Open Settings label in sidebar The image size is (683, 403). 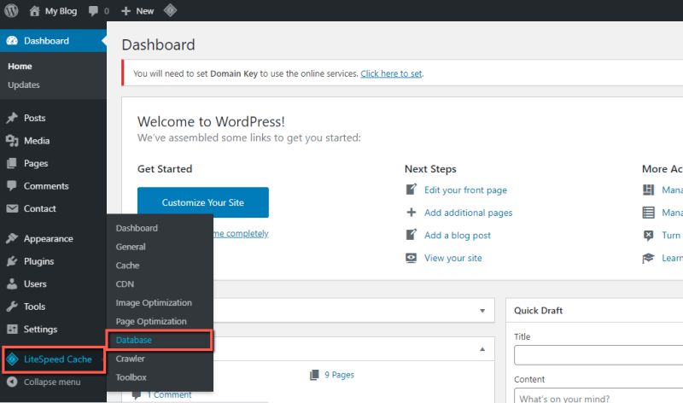[40, 330]
